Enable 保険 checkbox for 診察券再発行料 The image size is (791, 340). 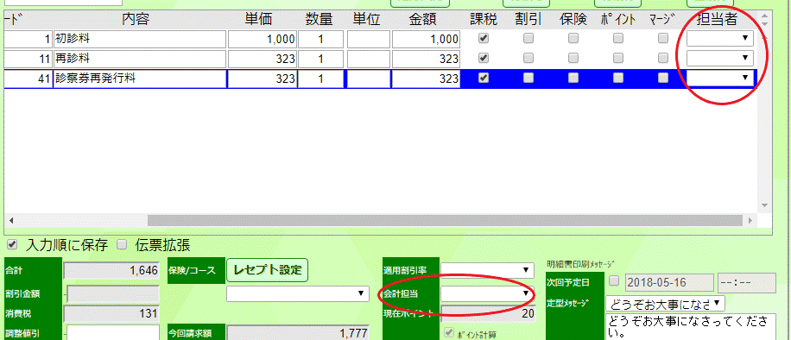[573, 79]
